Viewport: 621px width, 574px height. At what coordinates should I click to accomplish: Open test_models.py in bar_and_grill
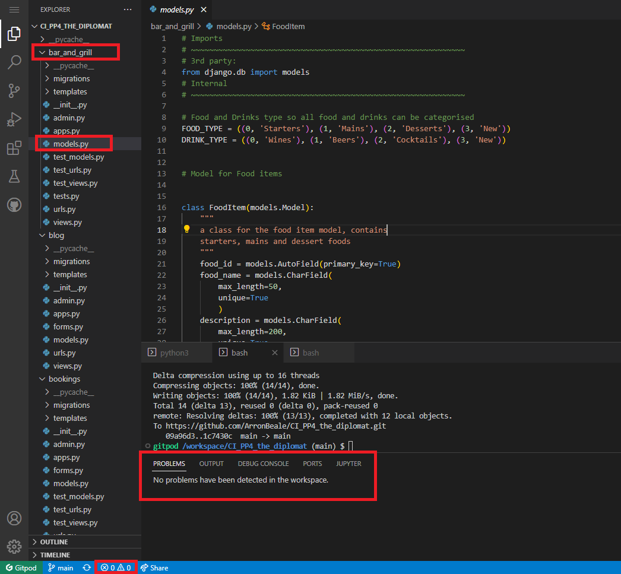[x=78, y=157]
